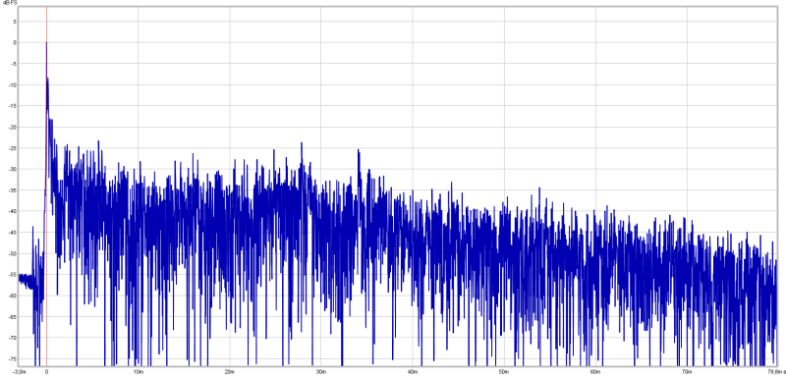The image size is (786, 376).
Task: Select the -25 dB vertical axis label
Action: pyautogui.click(x=13, y=148)
